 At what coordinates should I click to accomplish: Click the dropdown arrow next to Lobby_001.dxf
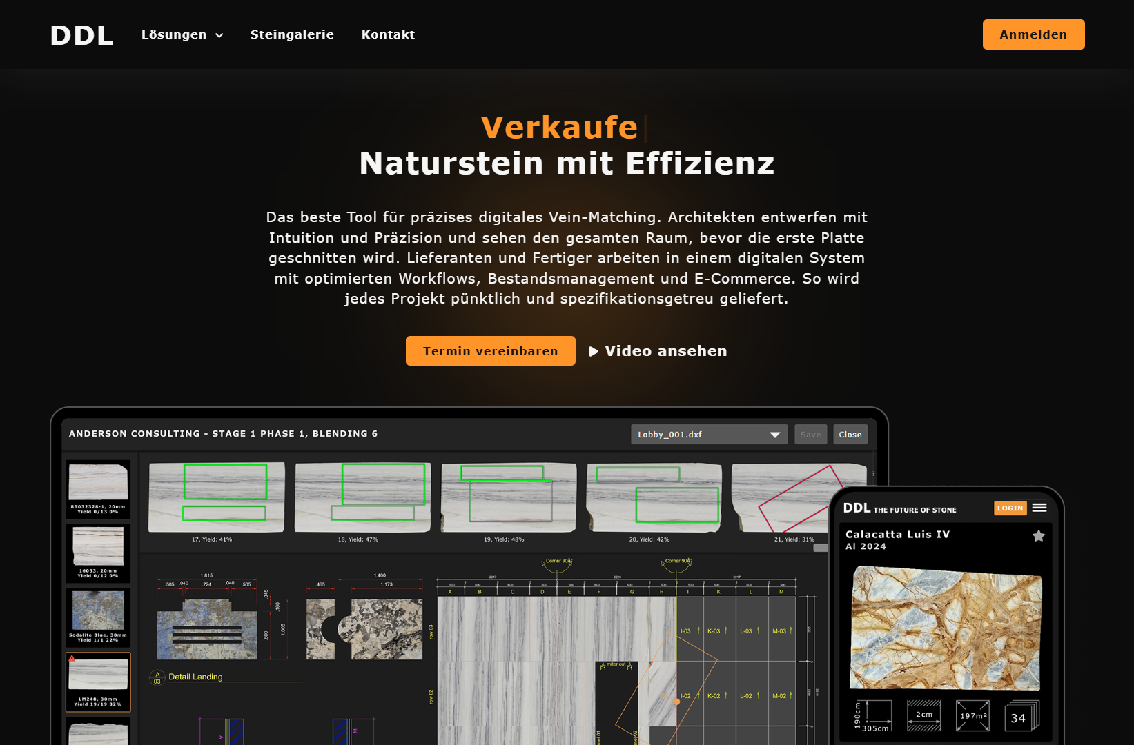(774, 434)
